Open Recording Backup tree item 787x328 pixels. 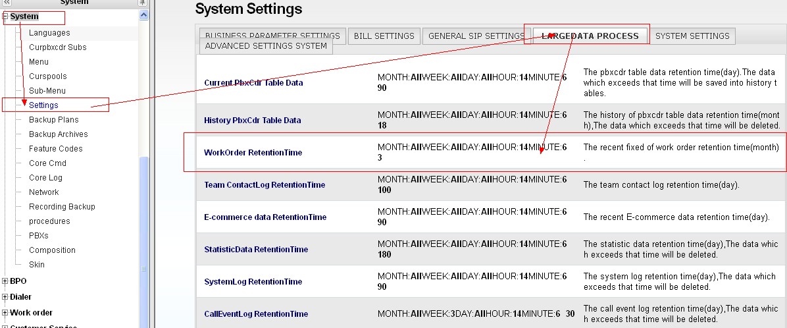[62, 207]
